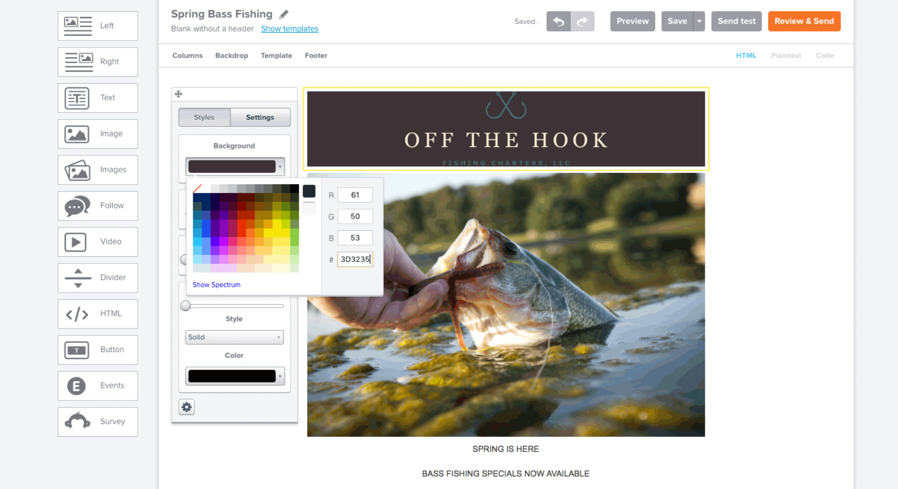Add an HTML code block
This screenshot has height=489, width=898.
pos(98,314)
